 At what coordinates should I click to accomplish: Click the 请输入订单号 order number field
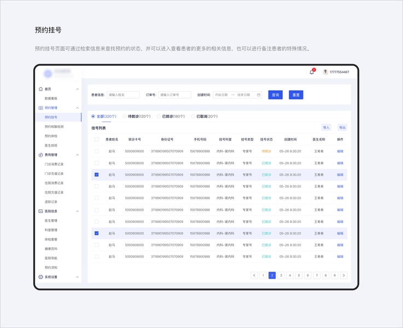click(175, 95)
